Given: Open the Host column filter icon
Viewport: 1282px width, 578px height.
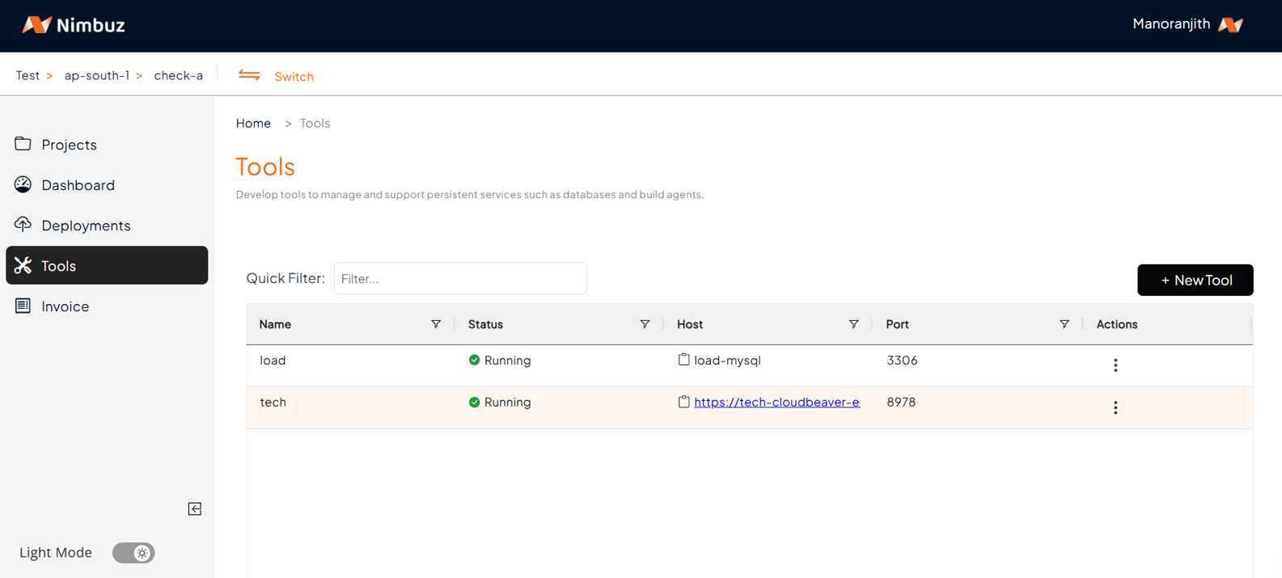Looking at the screenshot, I should 853,324.
